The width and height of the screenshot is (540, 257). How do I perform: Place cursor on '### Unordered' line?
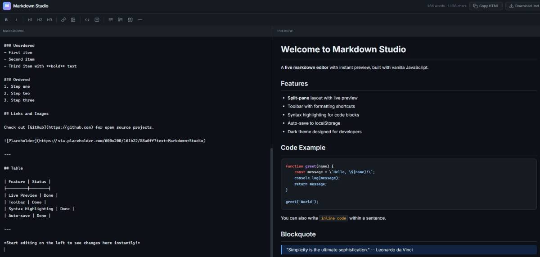click(x=19, y=45)
